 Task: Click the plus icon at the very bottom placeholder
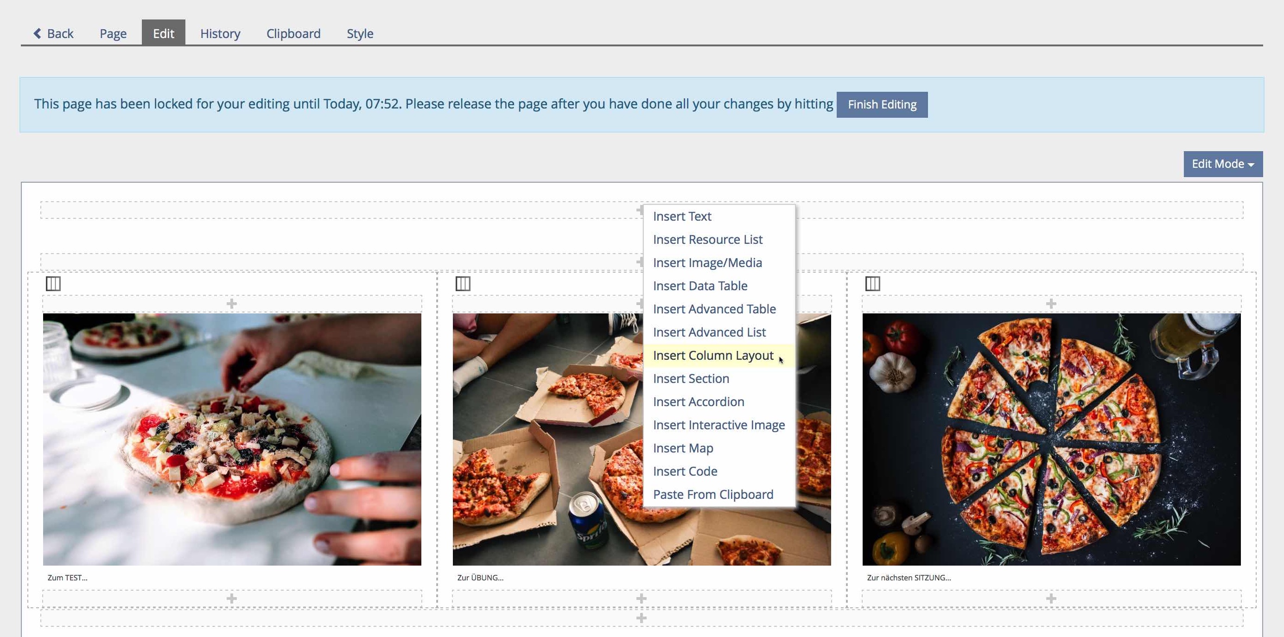642,618
